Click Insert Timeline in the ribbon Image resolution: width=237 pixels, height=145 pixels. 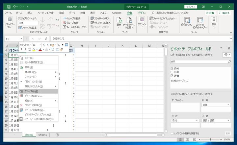click(100, 23)
